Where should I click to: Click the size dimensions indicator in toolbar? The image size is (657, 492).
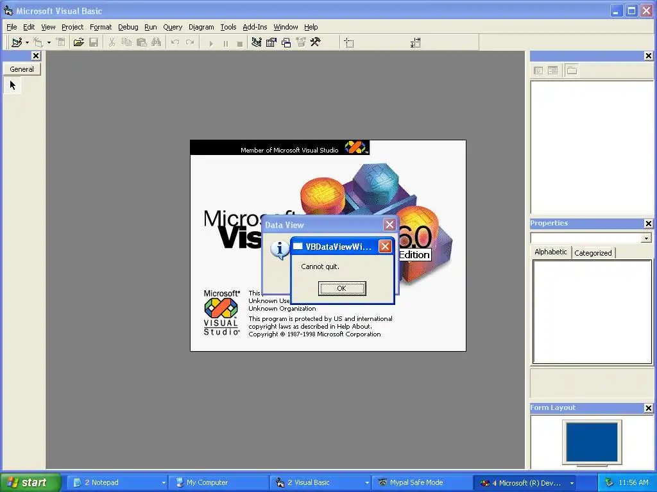pos(415,43)
